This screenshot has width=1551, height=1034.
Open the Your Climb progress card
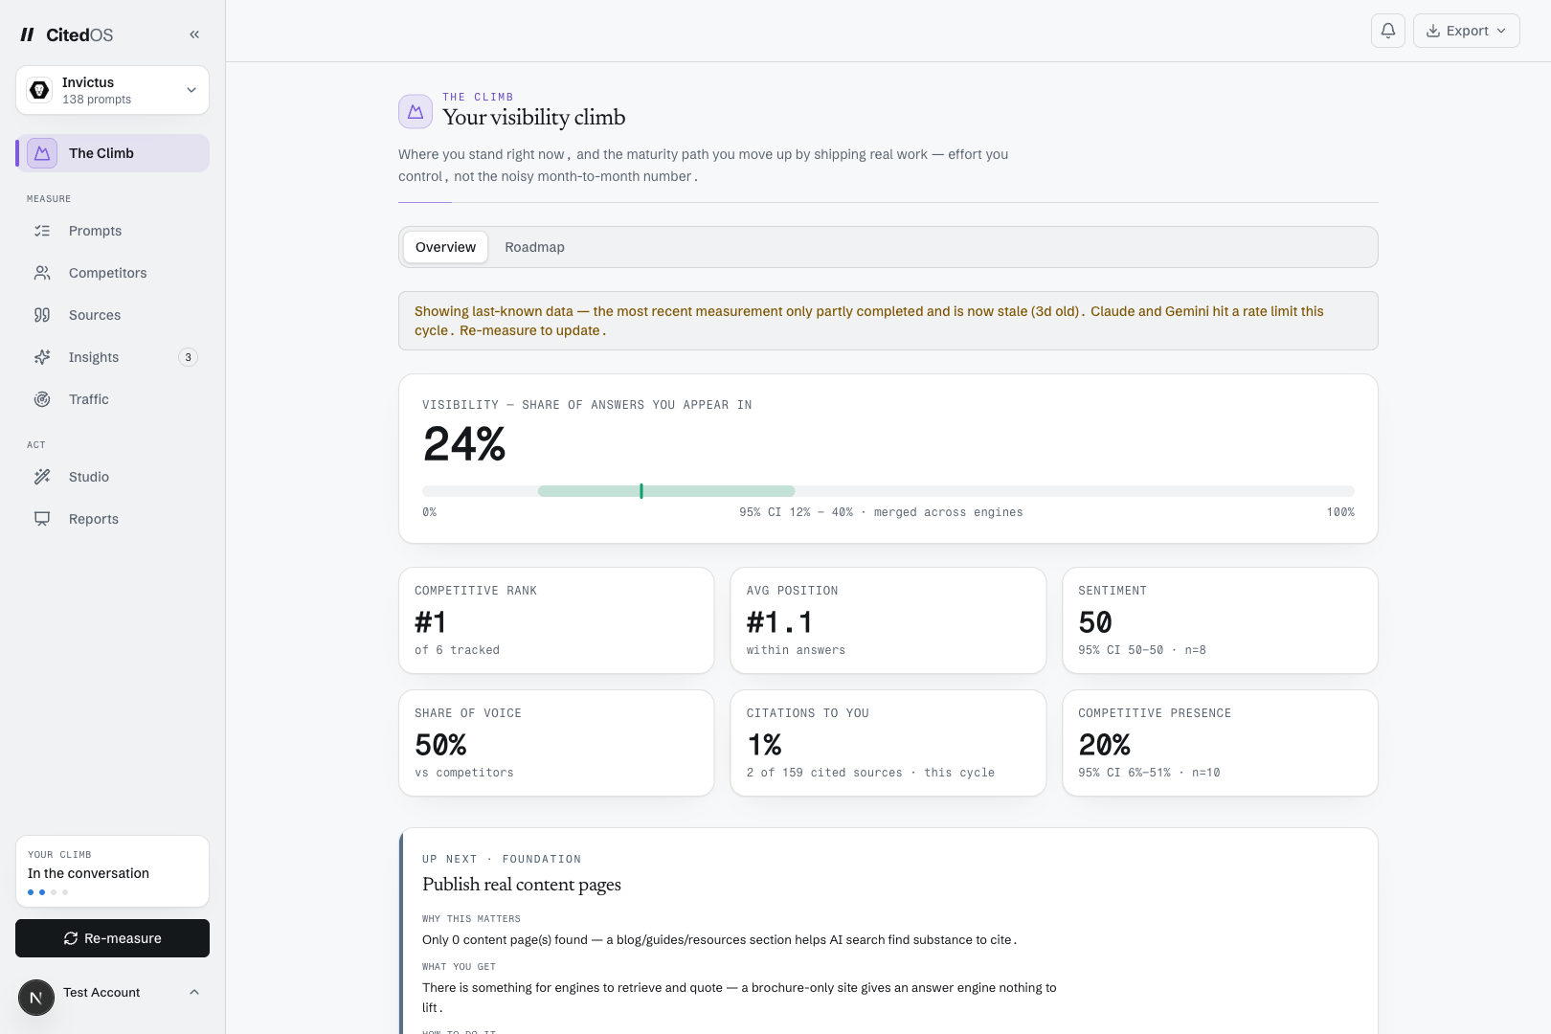[x=112, y=871]
